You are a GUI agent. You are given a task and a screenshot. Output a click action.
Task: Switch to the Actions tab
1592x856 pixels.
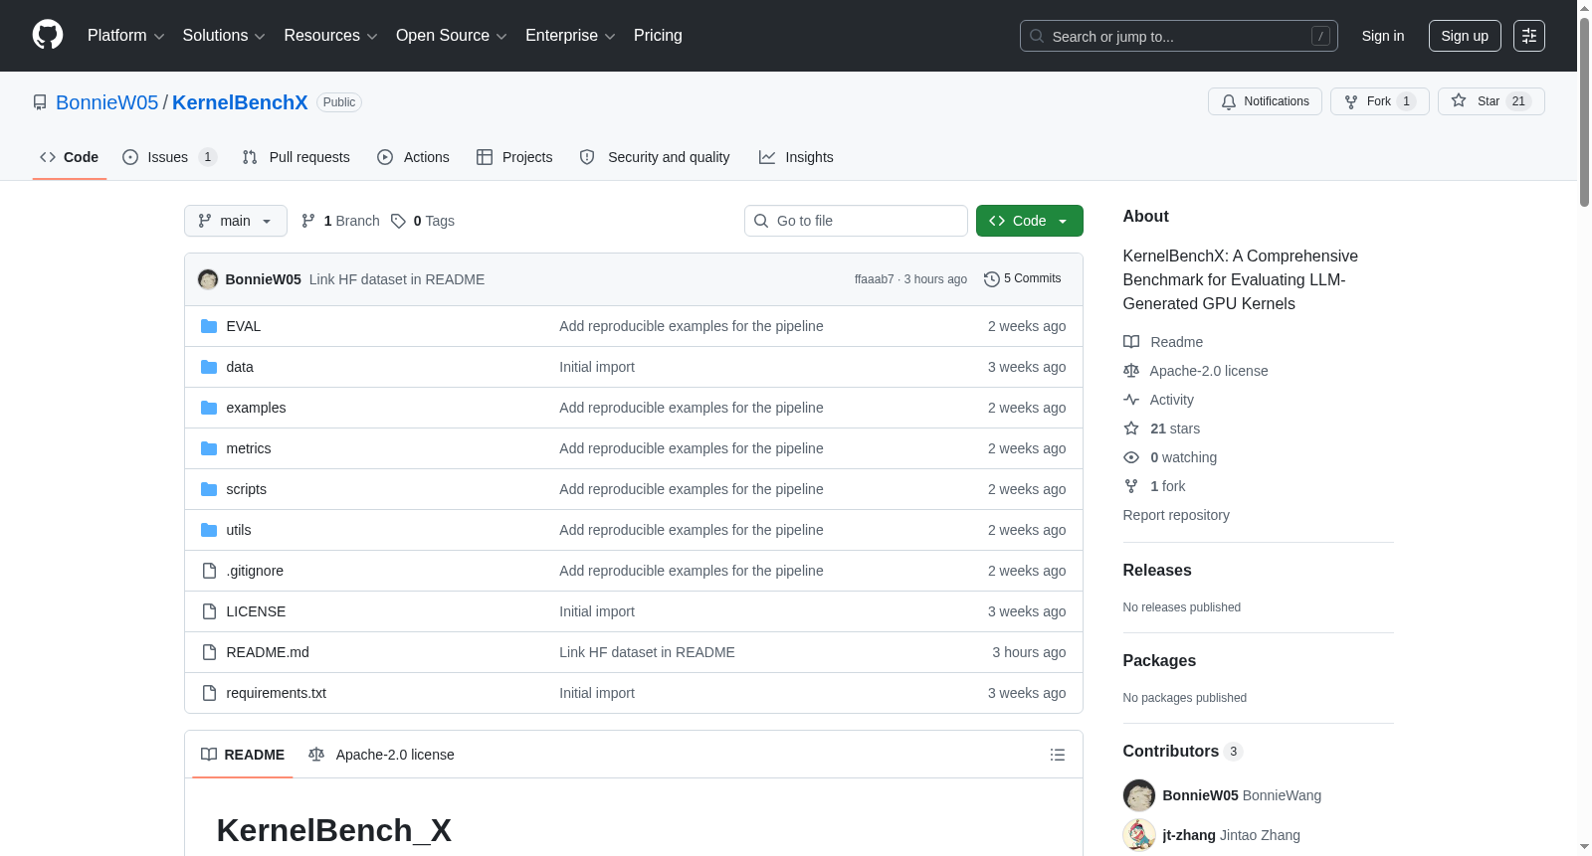414,157
